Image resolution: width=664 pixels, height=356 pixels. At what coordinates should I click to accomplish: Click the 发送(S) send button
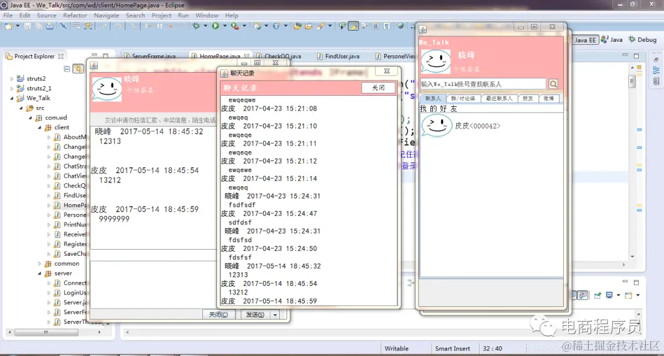255,315
